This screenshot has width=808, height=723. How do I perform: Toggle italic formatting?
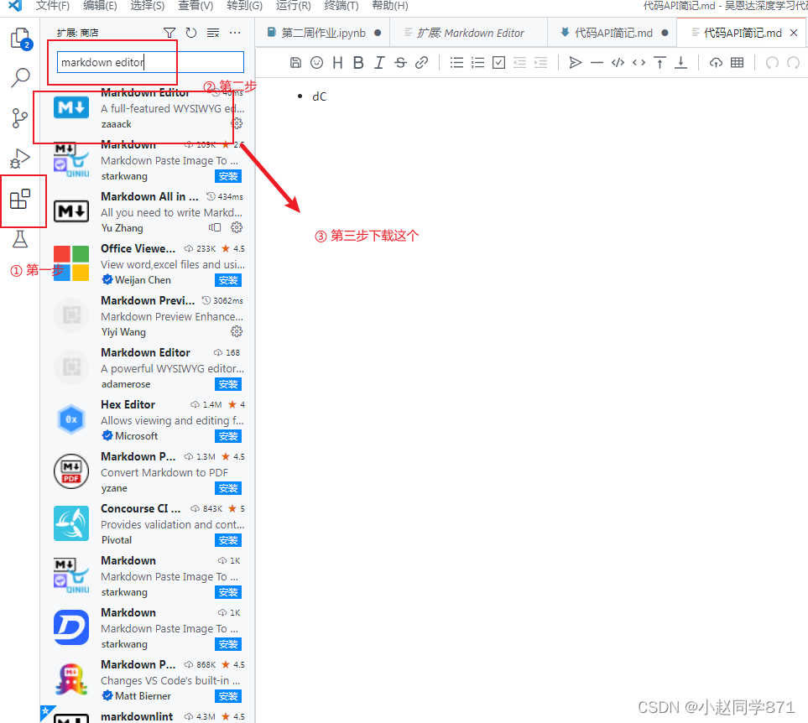[379, 62]
